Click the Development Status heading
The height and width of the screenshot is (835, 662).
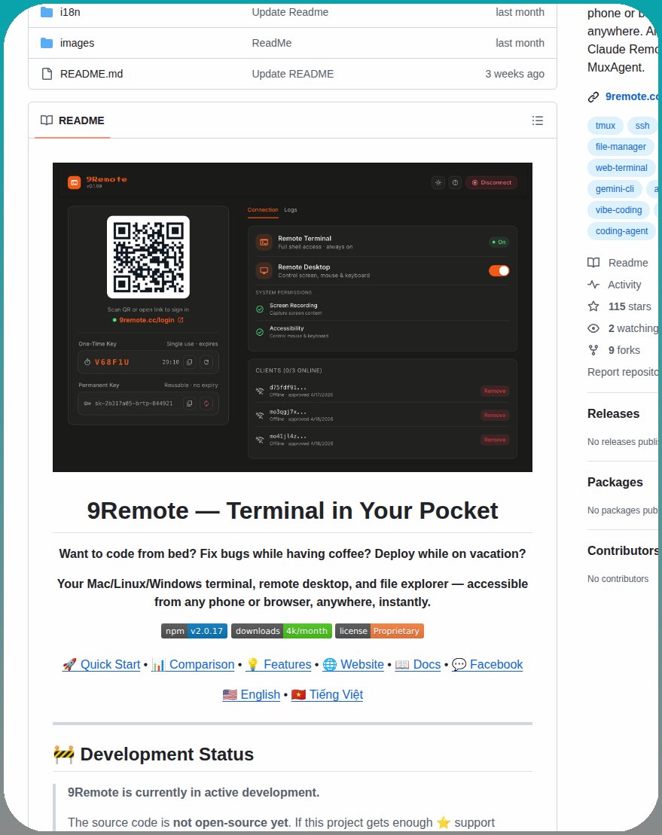point(154,754)
